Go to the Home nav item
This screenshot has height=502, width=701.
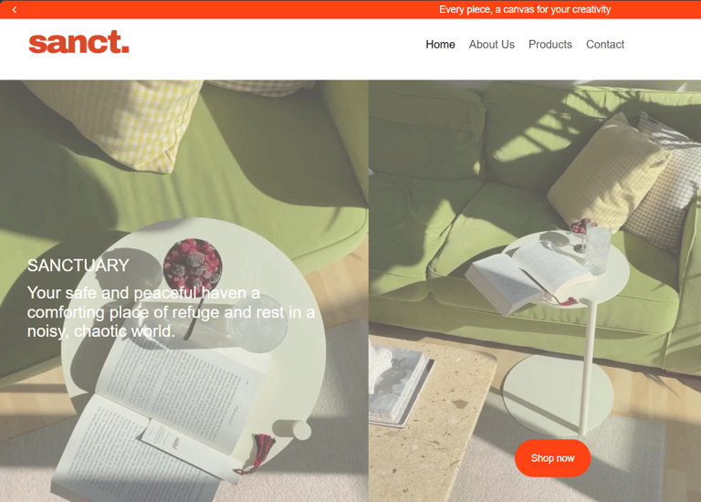click(x=440, y=44)
